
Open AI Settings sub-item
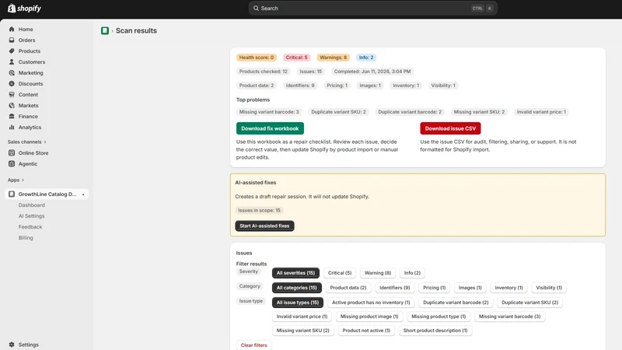31,216
